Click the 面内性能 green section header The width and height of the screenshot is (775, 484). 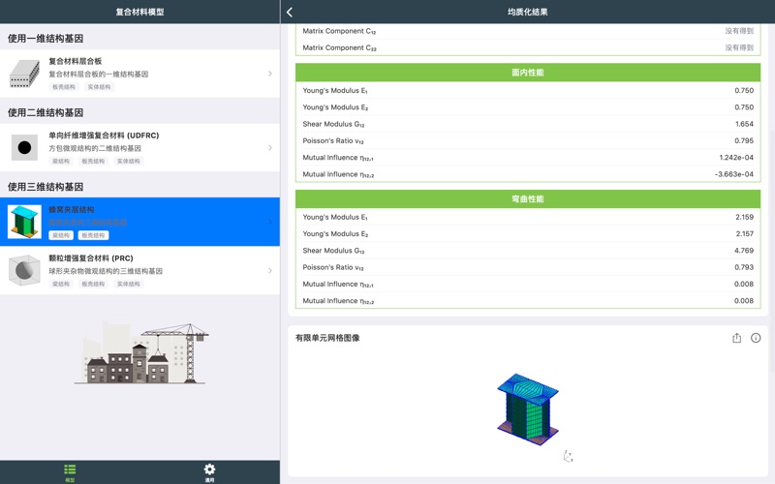pyautogui.click(x=528, y=72)
